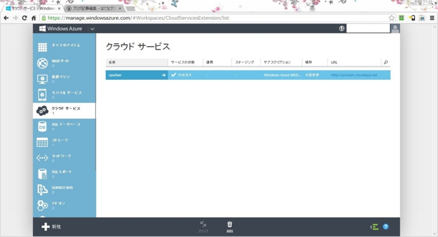438x237 pixels.
Task: Sort by the 場所 column header
Action: point(315,62)
